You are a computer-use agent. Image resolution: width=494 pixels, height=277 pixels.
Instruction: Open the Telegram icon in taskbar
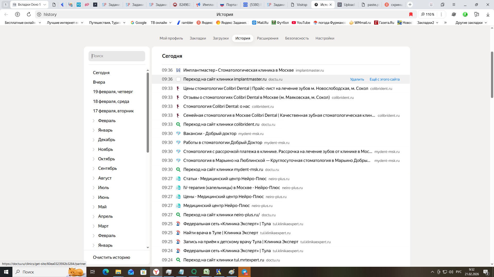click(244, 272)
